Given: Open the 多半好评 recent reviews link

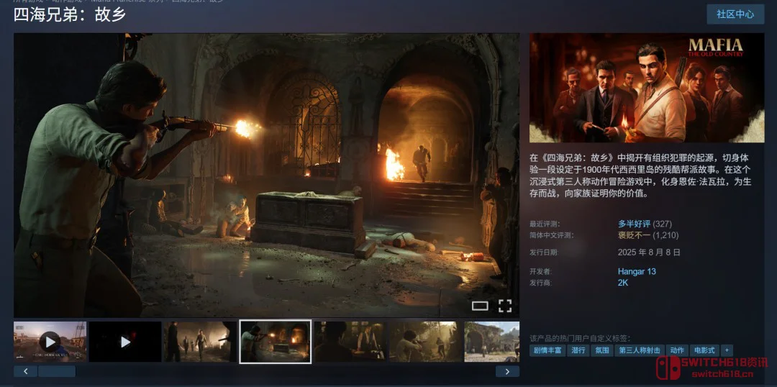Looking at the screenshot, I should coord(634,224).
